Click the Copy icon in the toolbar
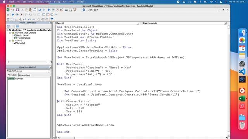The image size is (248, 139). tap(26, 10)
